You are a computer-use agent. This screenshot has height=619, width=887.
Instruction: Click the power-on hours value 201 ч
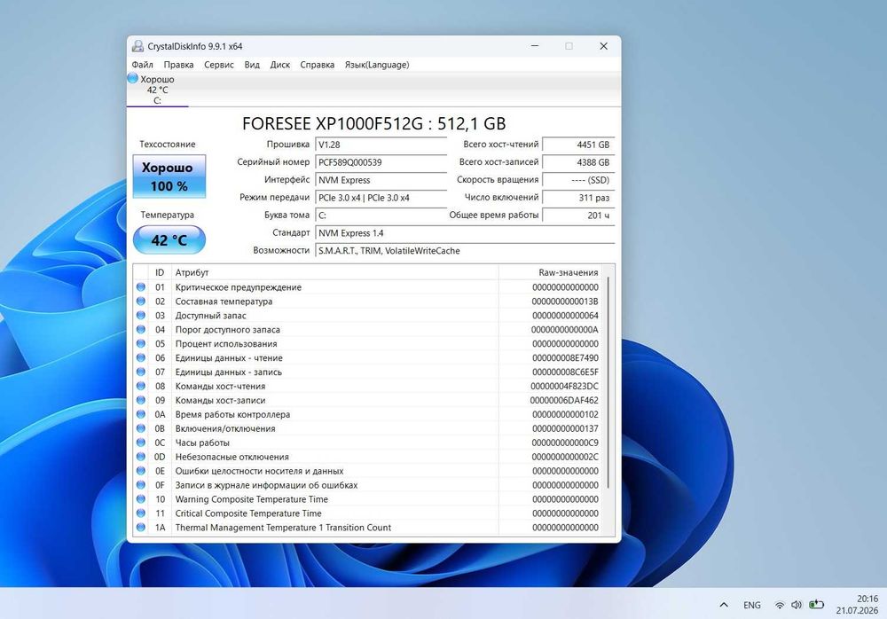pyautogui.click(x=578, y=215)
